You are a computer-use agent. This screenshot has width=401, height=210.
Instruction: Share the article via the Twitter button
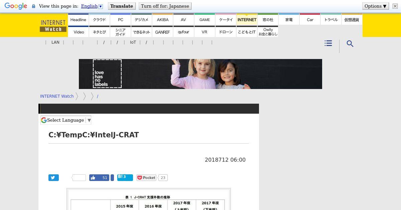pyautogui.click(x=53, y=178)
